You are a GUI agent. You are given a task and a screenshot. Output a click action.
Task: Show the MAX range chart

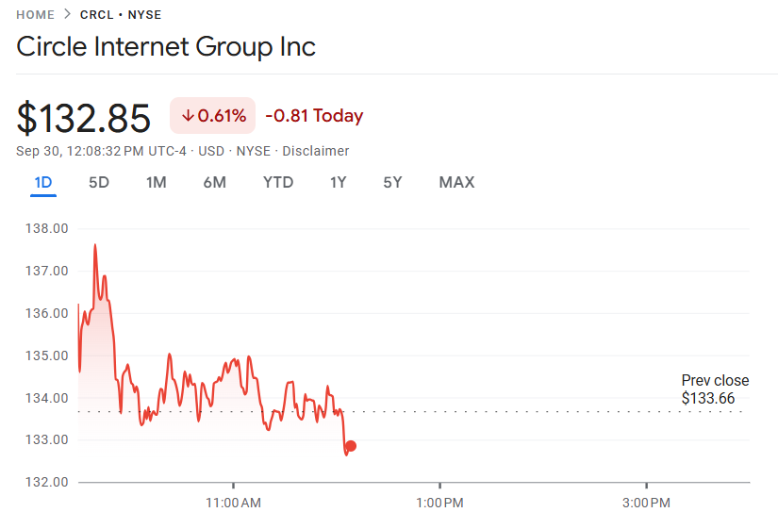point(456,182)
